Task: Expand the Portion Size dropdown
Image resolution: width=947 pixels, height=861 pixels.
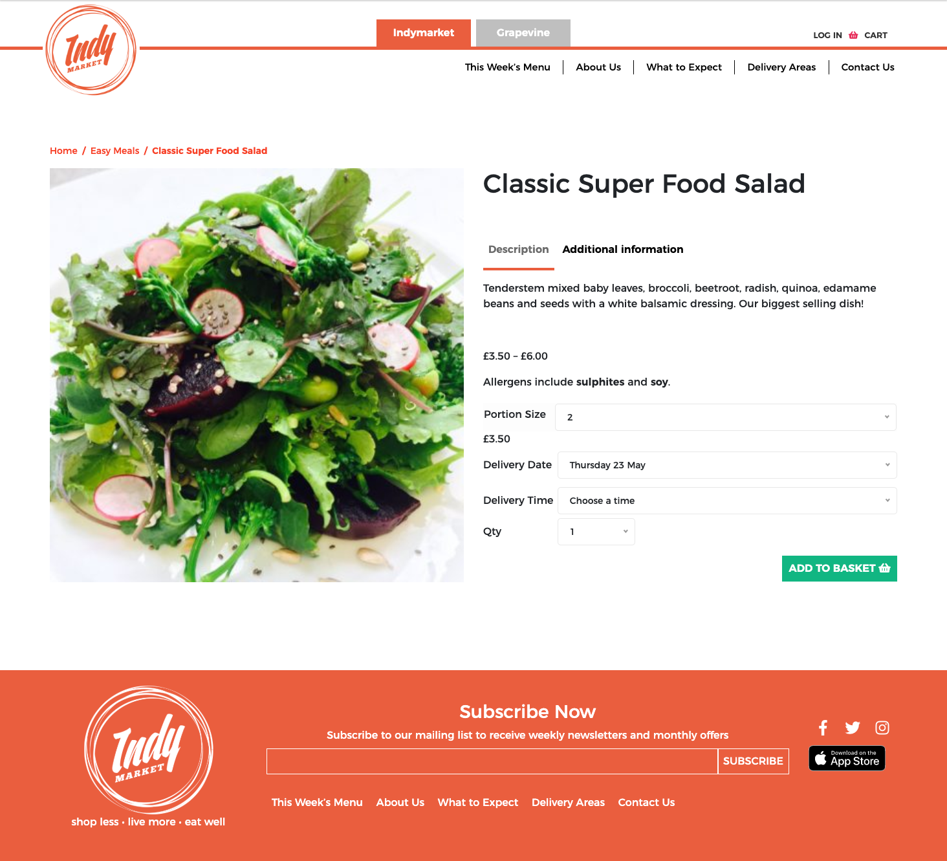Action: tap(725, 417)
